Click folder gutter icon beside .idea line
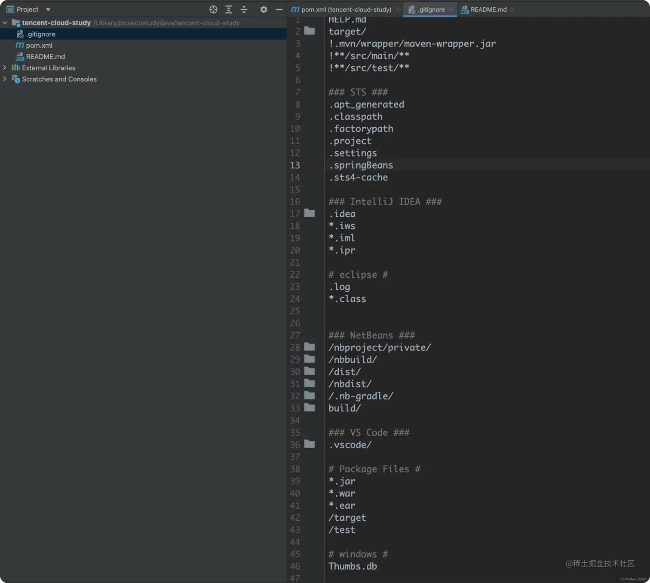 pos(310,213)
